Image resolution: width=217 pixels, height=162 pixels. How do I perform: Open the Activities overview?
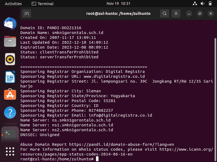[13, 4]
